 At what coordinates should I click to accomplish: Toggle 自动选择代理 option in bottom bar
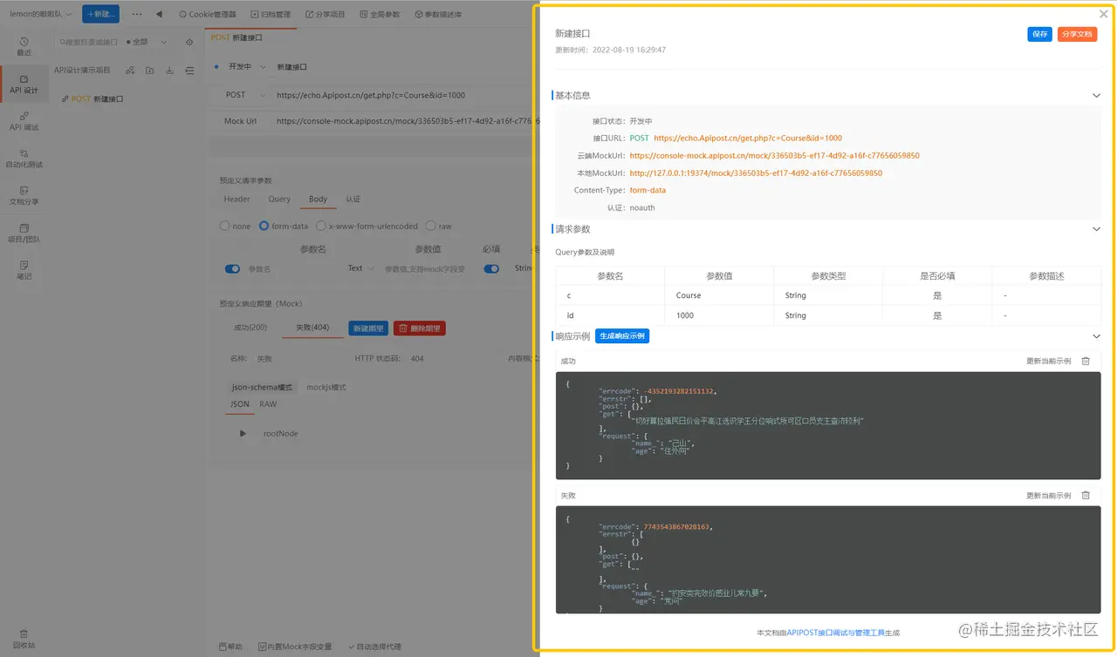coord(375,647)
